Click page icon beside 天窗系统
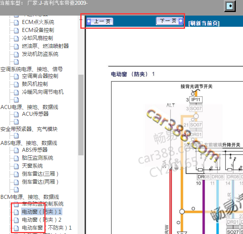Image resolution: width=243 pixels, height=234 pixels. click(x=16, y=167)
